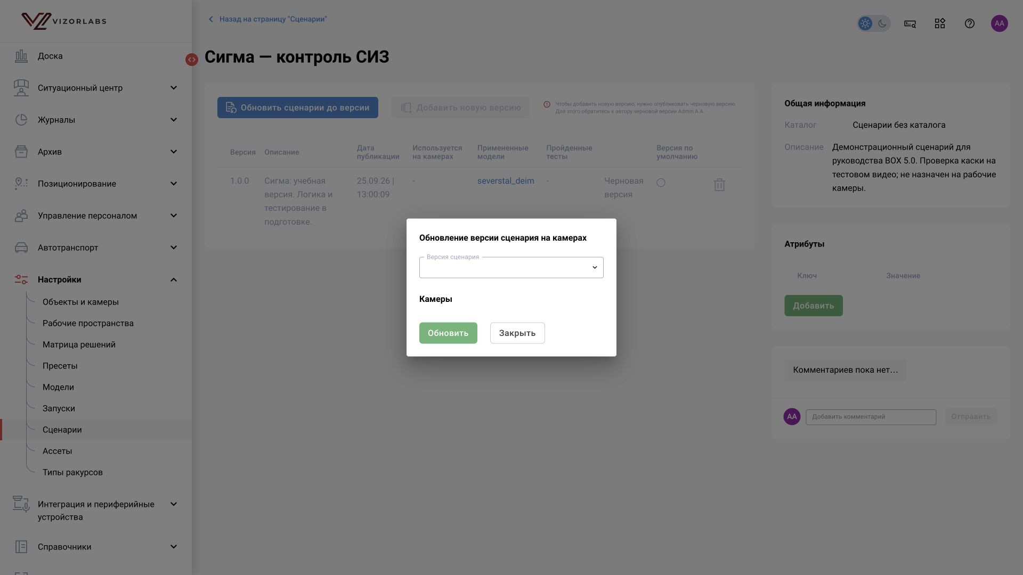Open Сценарии menu item

(62, 430)
